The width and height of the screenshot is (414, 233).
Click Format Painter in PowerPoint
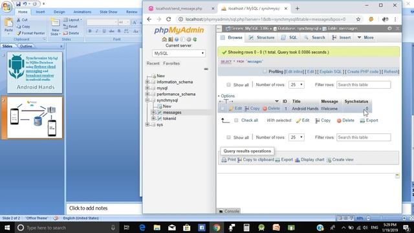tap(30, 33)
